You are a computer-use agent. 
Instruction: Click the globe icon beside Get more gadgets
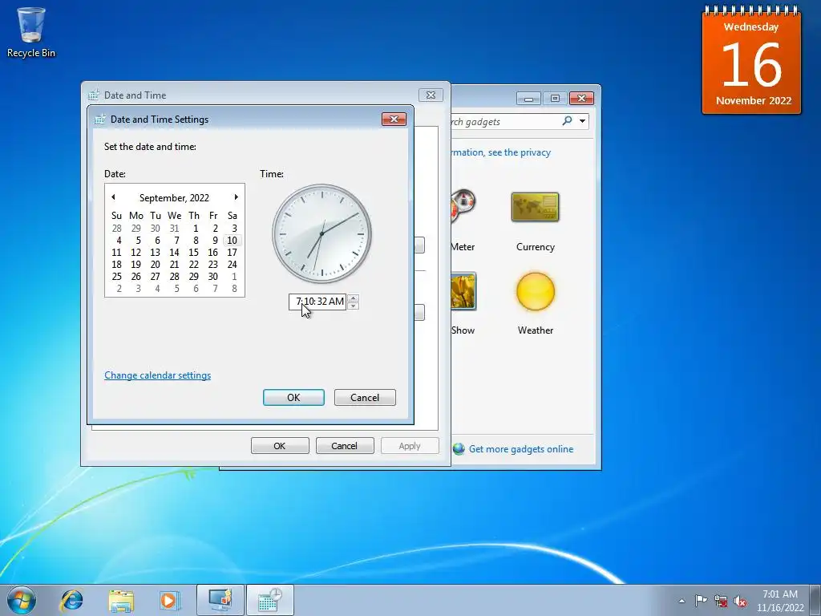pyautogui.click(x=459, y=449)
